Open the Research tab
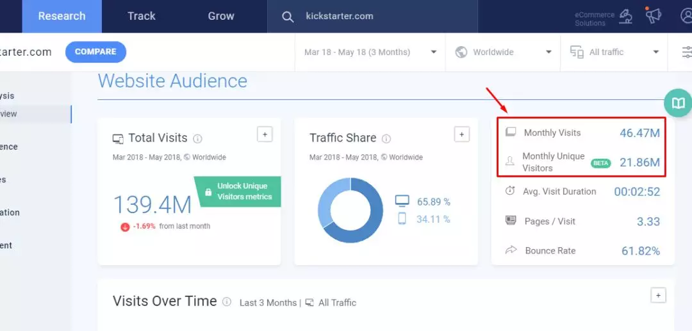692x331 pixels. click(62, 16)
